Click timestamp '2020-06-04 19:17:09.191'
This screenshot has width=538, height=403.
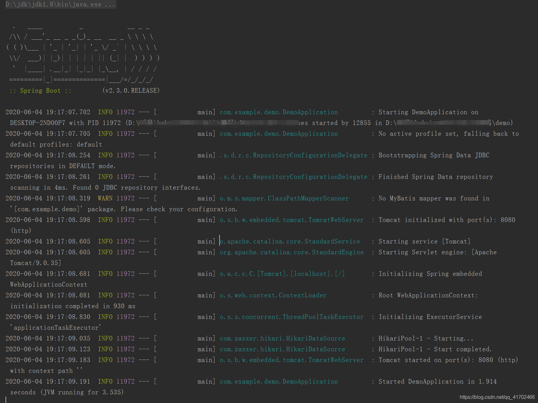48,381
